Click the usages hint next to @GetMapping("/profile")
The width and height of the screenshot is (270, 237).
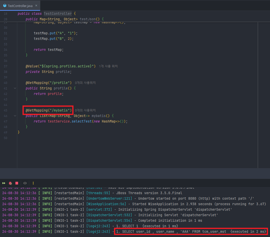click(85, 83)
